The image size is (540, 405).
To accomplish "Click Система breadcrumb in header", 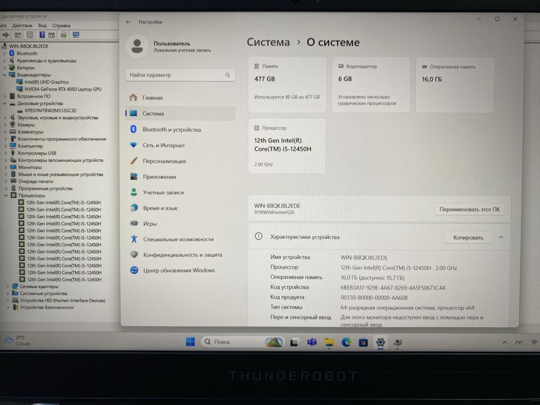I will click(x=268, y=42).
